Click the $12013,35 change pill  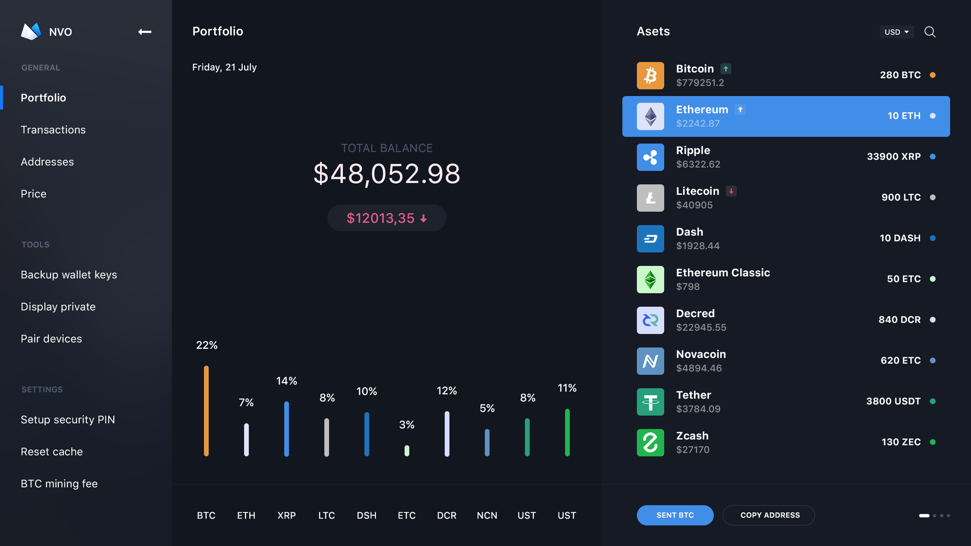[x=387, y=218]
